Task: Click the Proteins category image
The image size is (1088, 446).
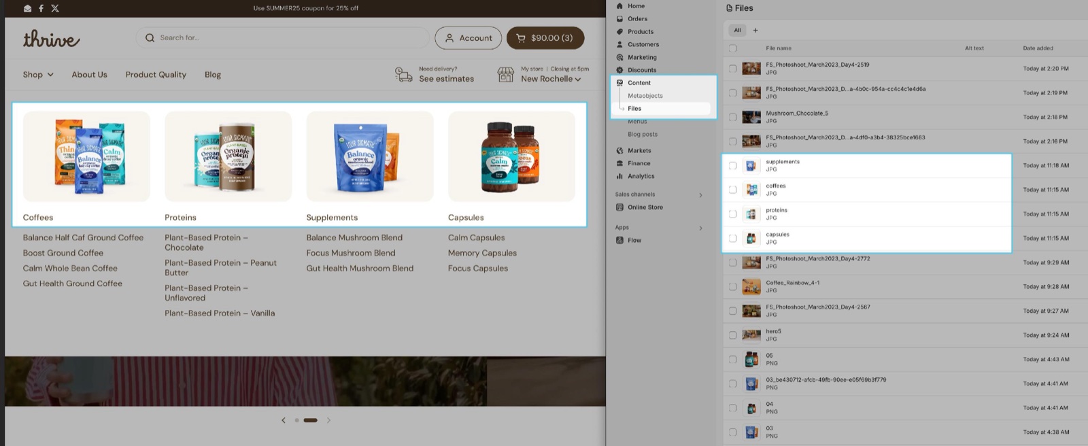Action: (x=228, y=156)
